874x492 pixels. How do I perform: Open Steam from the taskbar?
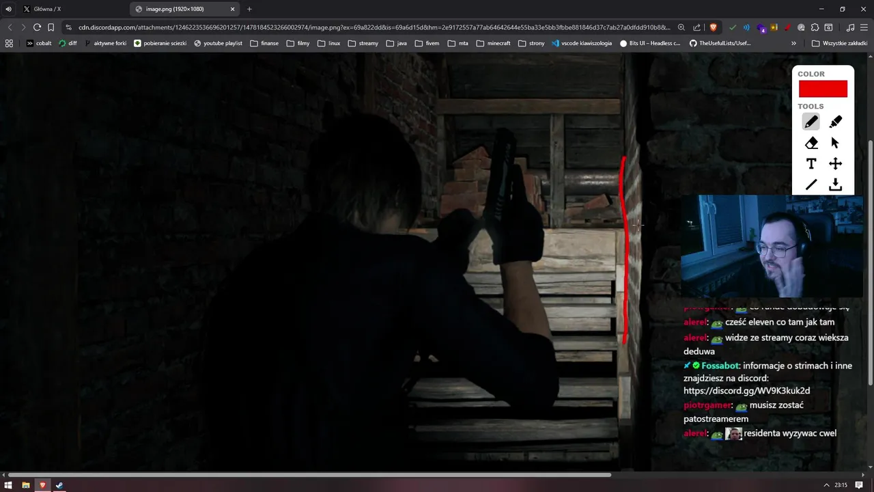[59, 485]
